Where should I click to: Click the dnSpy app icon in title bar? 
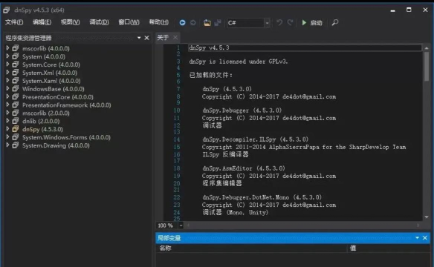(7, 10)
